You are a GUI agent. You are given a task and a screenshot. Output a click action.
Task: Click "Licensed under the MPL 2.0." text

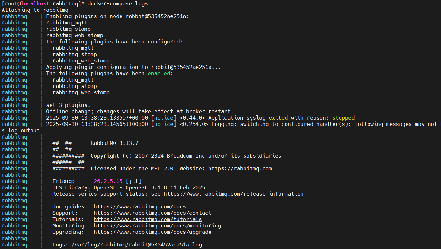click(x=133, y=168)
